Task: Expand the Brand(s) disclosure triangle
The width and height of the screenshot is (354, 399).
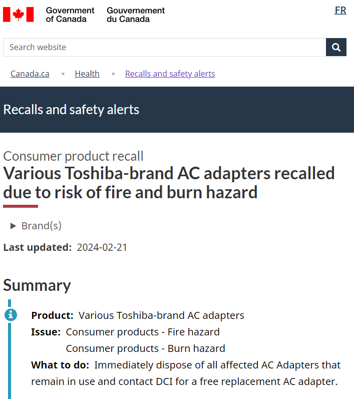Action: [x=13, y=226]
